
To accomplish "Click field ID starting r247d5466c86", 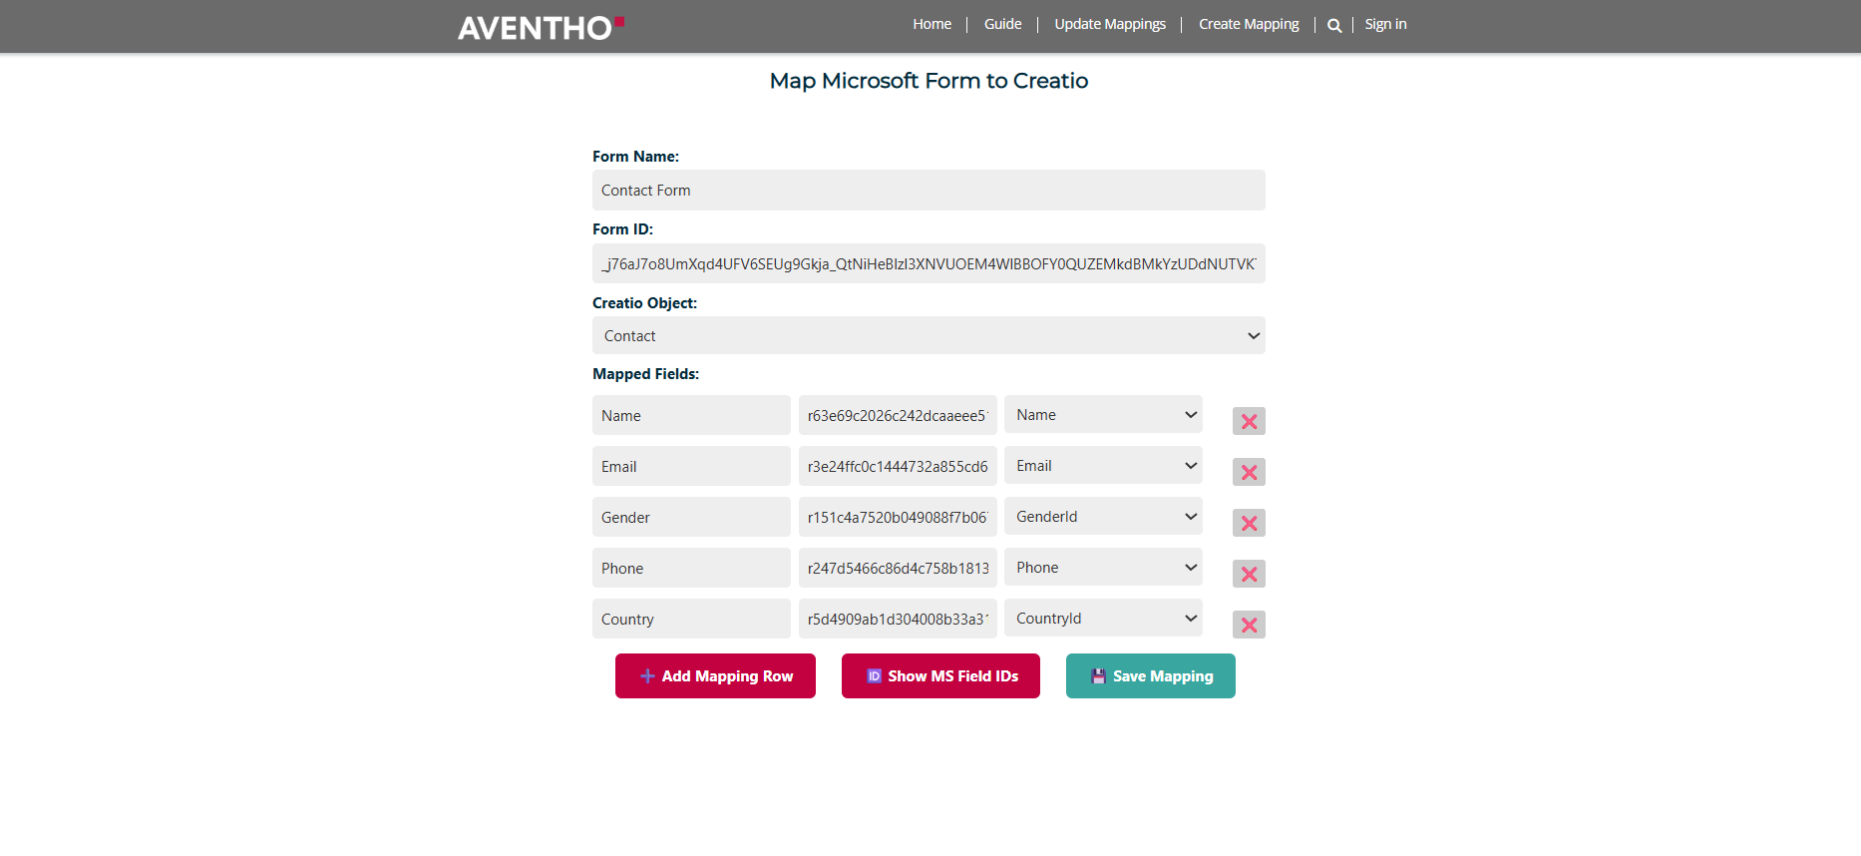I will 898,568.
